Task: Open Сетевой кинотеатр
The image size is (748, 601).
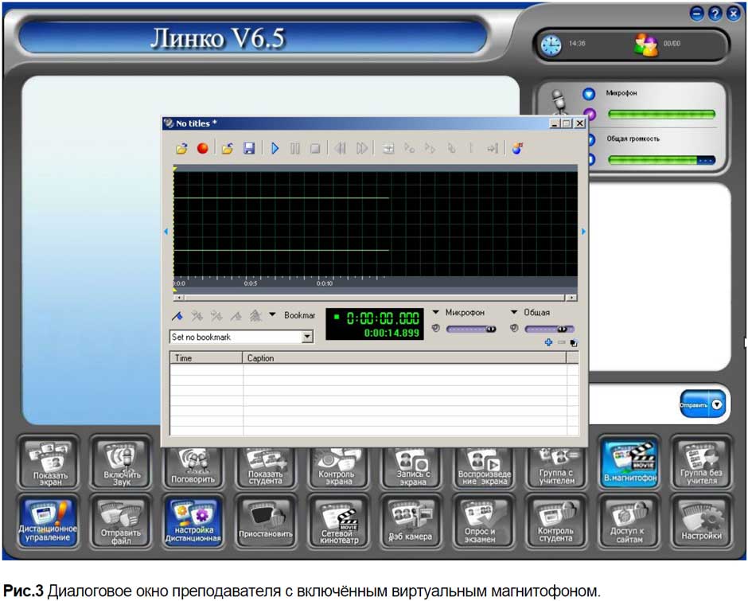Action: coord(337,521)
